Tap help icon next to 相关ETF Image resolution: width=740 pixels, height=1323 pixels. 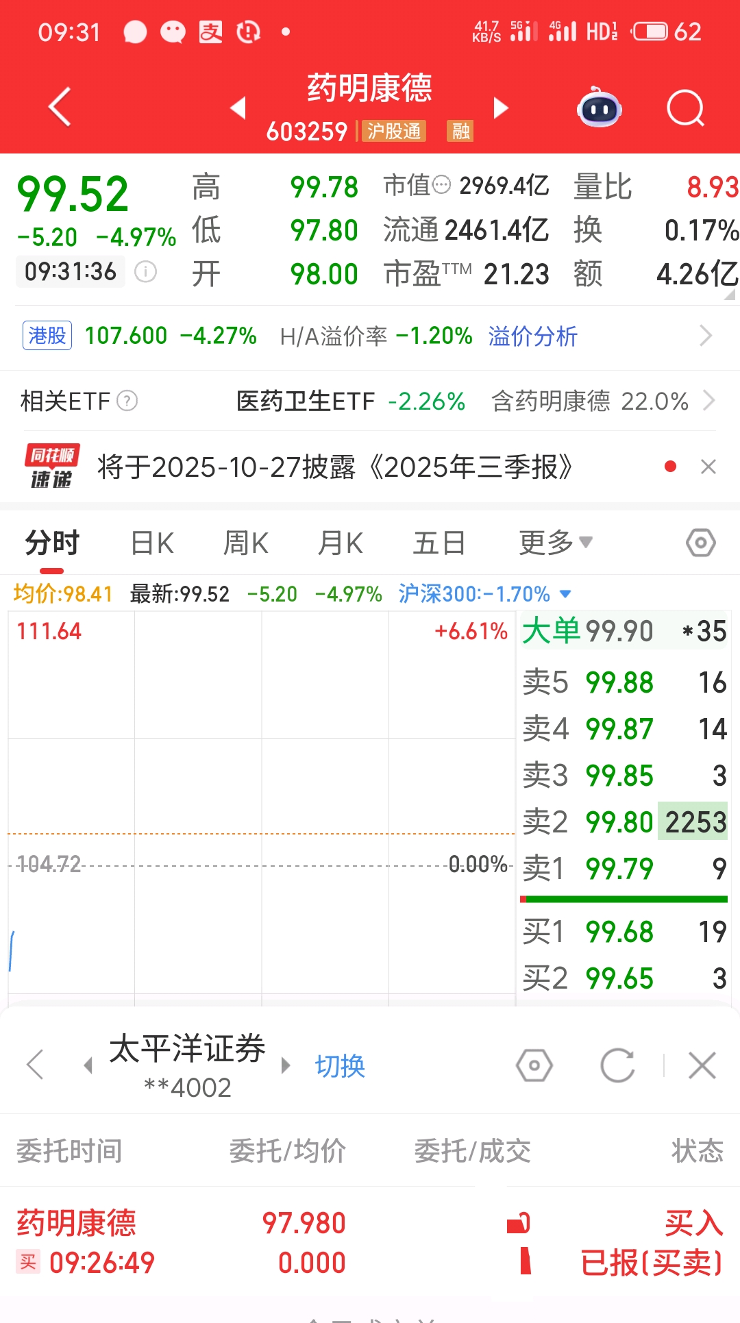click(127, 401)
